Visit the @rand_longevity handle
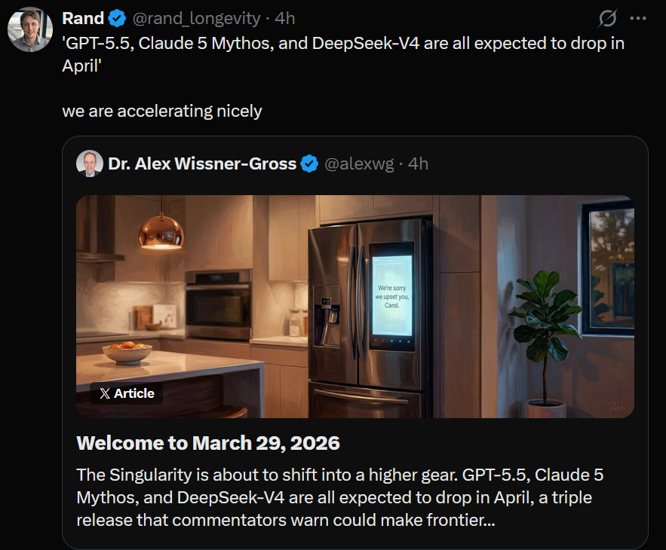666x550 pixels. tap(196, 19)
